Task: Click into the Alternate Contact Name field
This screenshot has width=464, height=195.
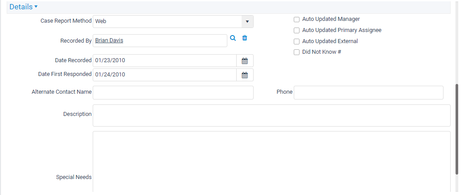Action: 173,93
